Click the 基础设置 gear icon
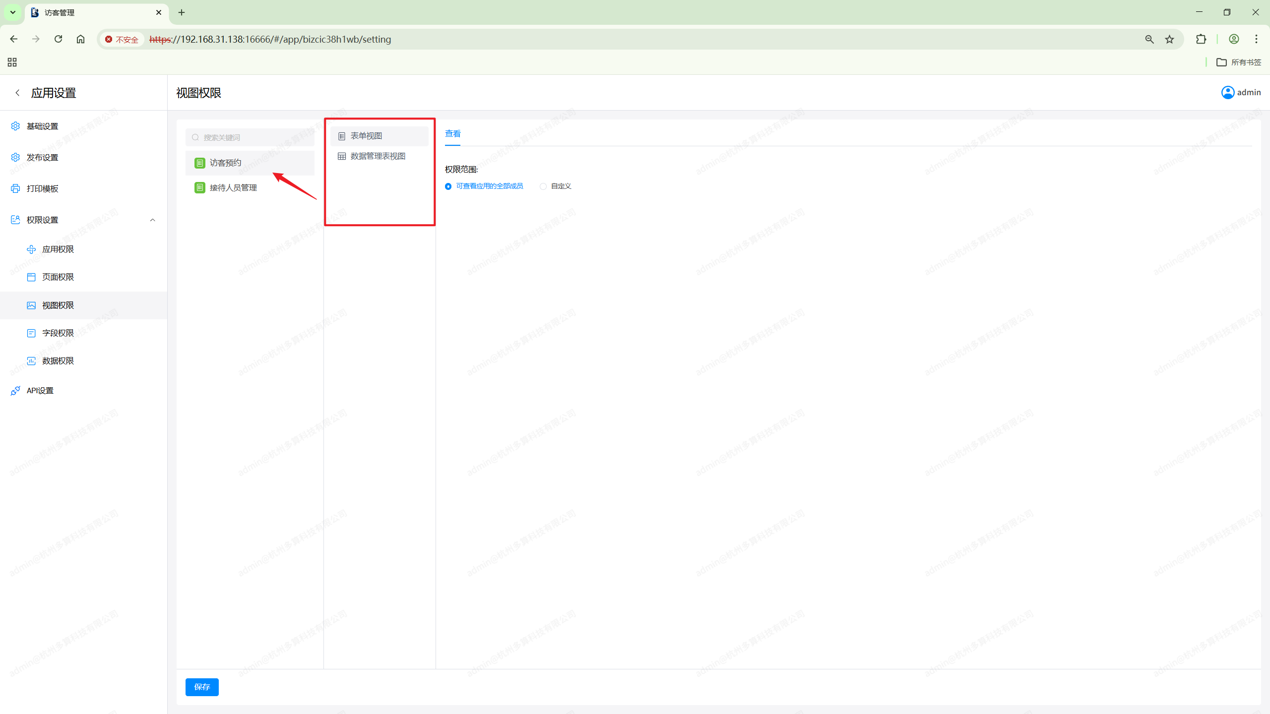The image size is (1270, 714). [15, 126]
